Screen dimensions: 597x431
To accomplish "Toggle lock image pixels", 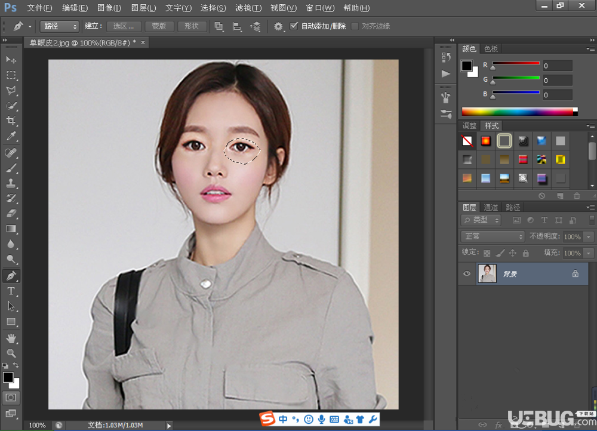I will point(500,253).
